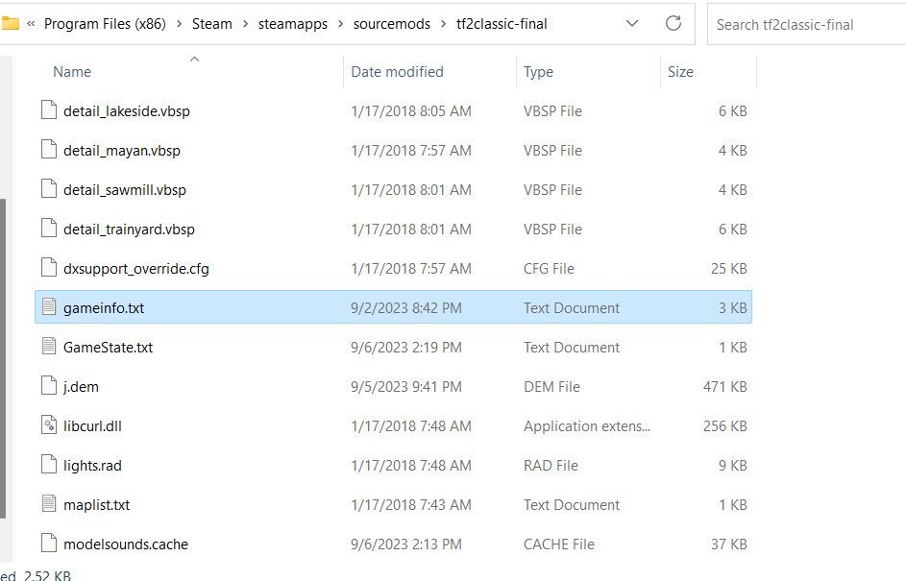Click the detail_lakeside.vbsp file icon
906x581 pixels.
49,109
